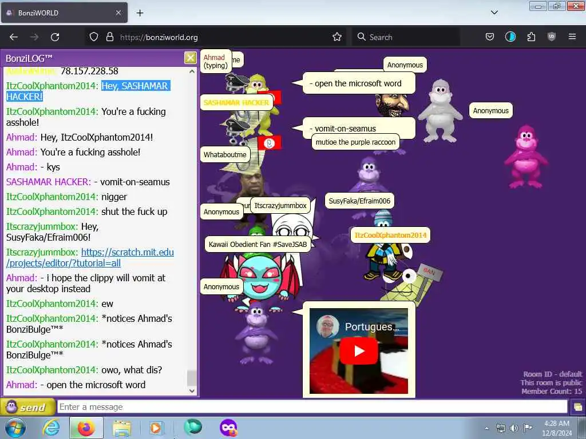Click the Action Center flag tray icon
This screenshot has height=439, width=586.
(x=528, y=428)
